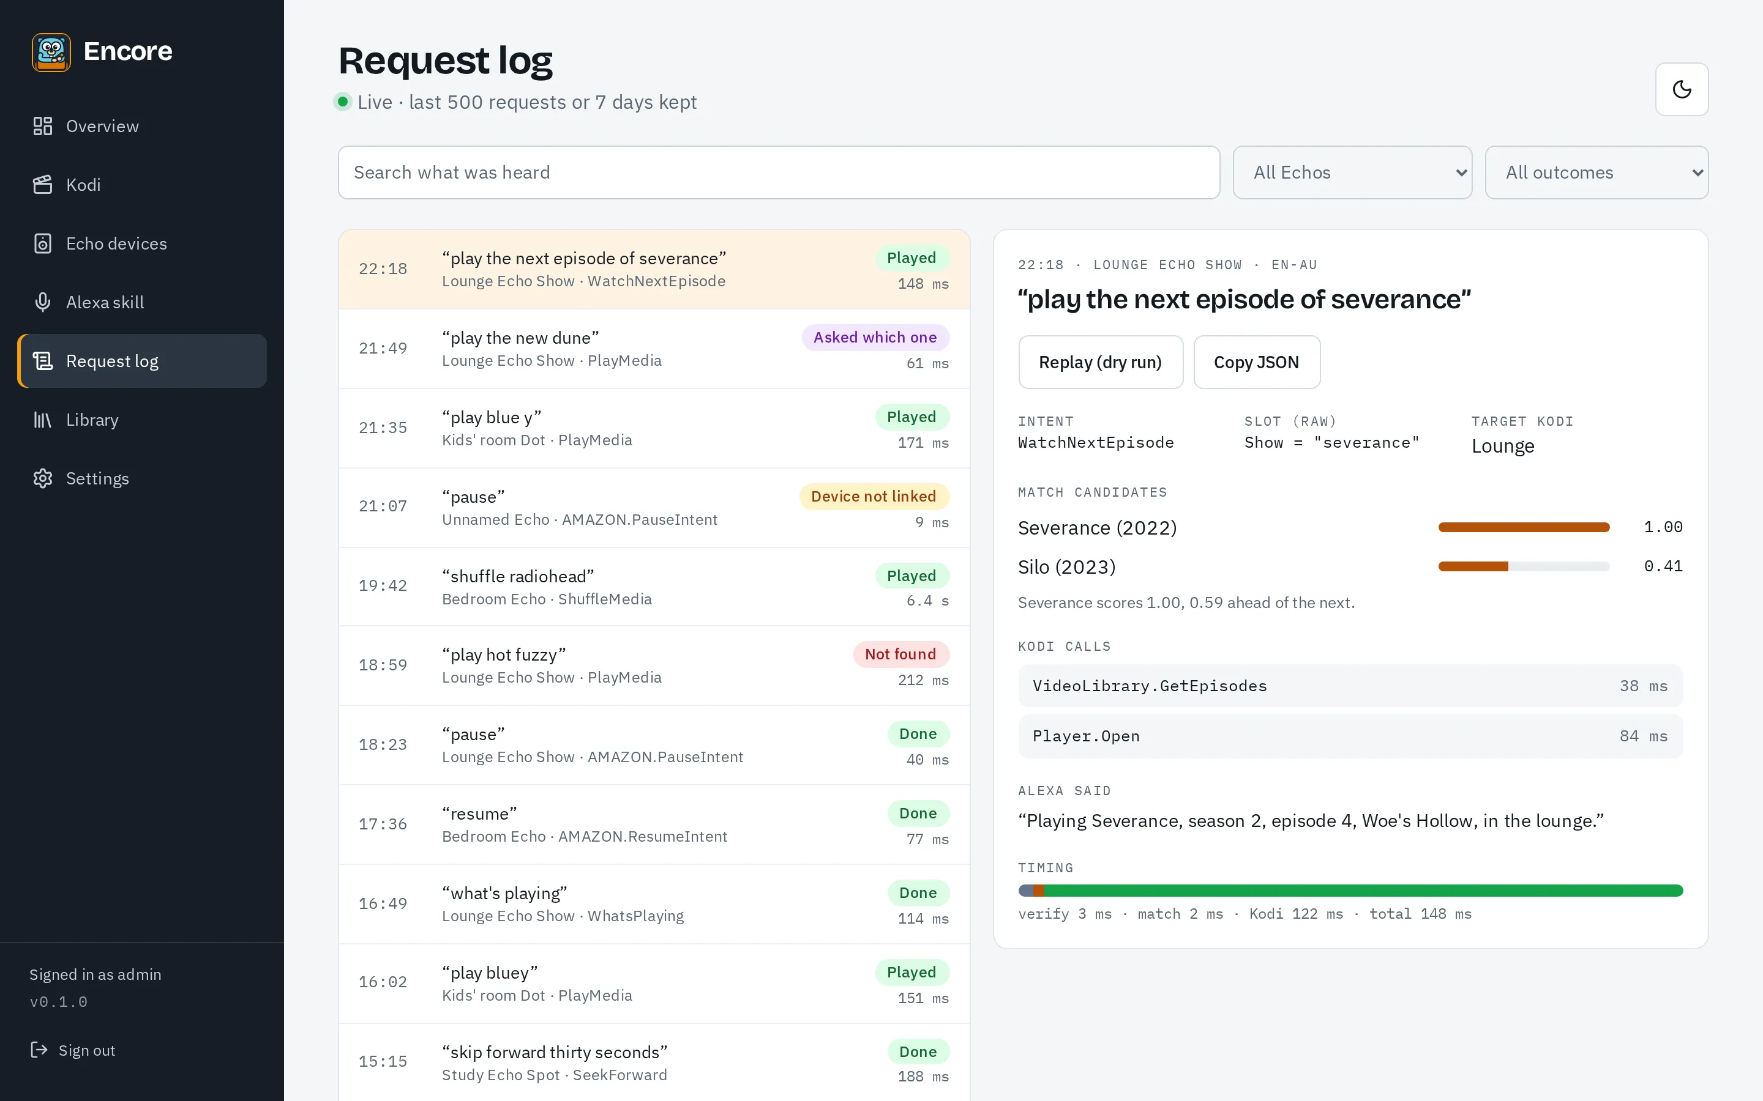This screenshot has width=1763, height=1101.
Task: Click the Encore logo icon
Action: coord(51,52)
